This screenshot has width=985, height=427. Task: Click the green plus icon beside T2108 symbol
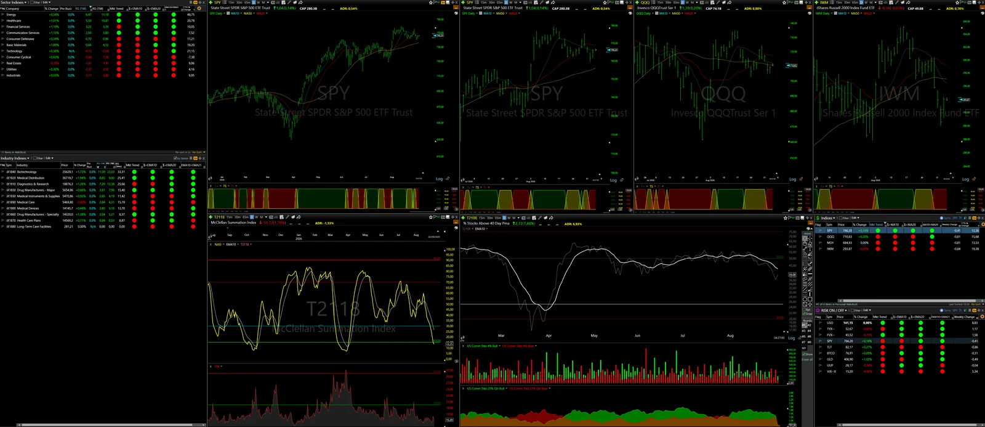pyautogui.click(x=464, y=218)
